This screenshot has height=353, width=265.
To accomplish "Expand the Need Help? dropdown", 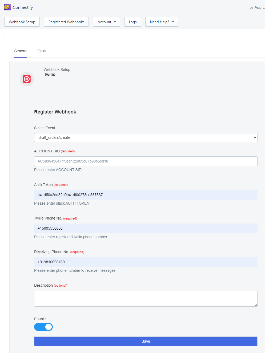I will [x=162, y=22].
